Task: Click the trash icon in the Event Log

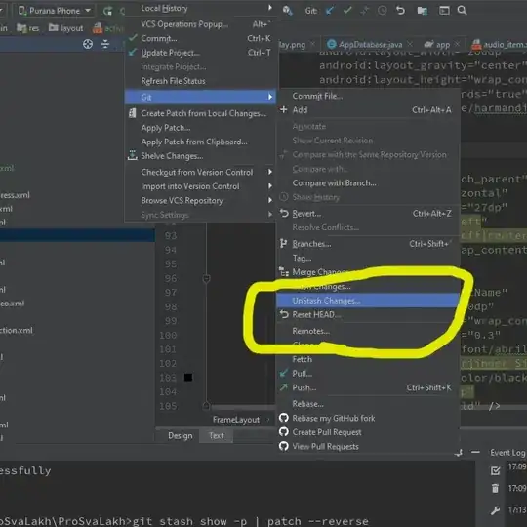Action: (495, 488)
